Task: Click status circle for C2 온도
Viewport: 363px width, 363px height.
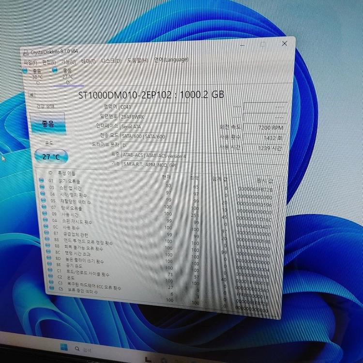Action: [51, 276]
